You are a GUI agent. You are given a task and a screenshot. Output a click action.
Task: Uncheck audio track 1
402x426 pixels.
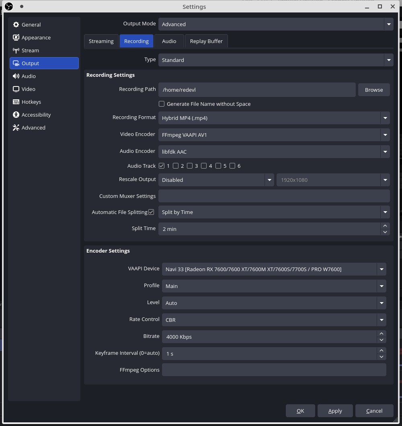click(x=162, y=166)
